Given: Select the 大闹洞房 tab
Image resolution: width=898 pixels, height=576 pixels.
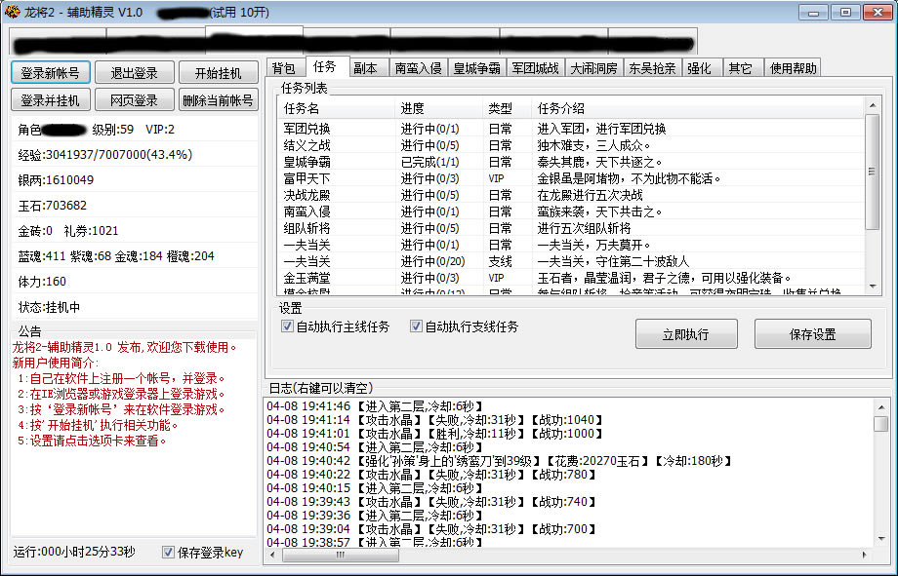Looking at the screenshot, I should (593, 68).
